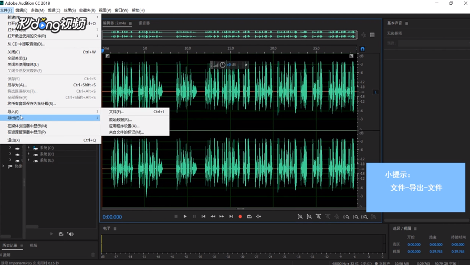Screen dimensions: 470x265
Task: Click the 10.0 mark on time ruler
Action: [187, 48]
